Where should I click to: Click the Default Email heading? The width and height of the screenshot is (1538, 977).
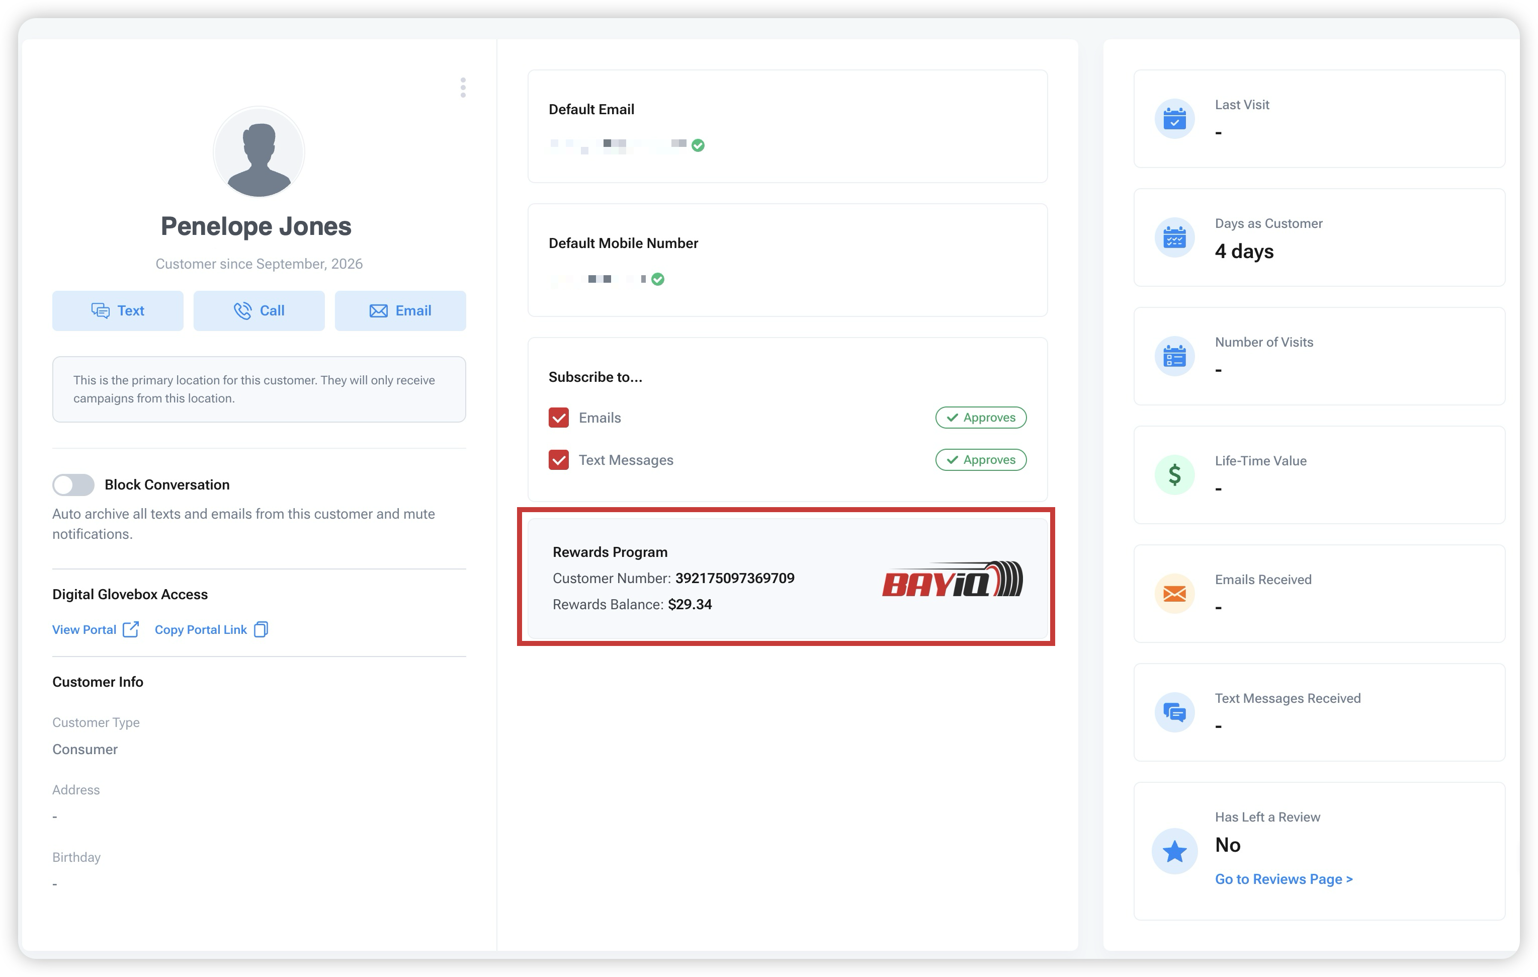click(591, 109)
